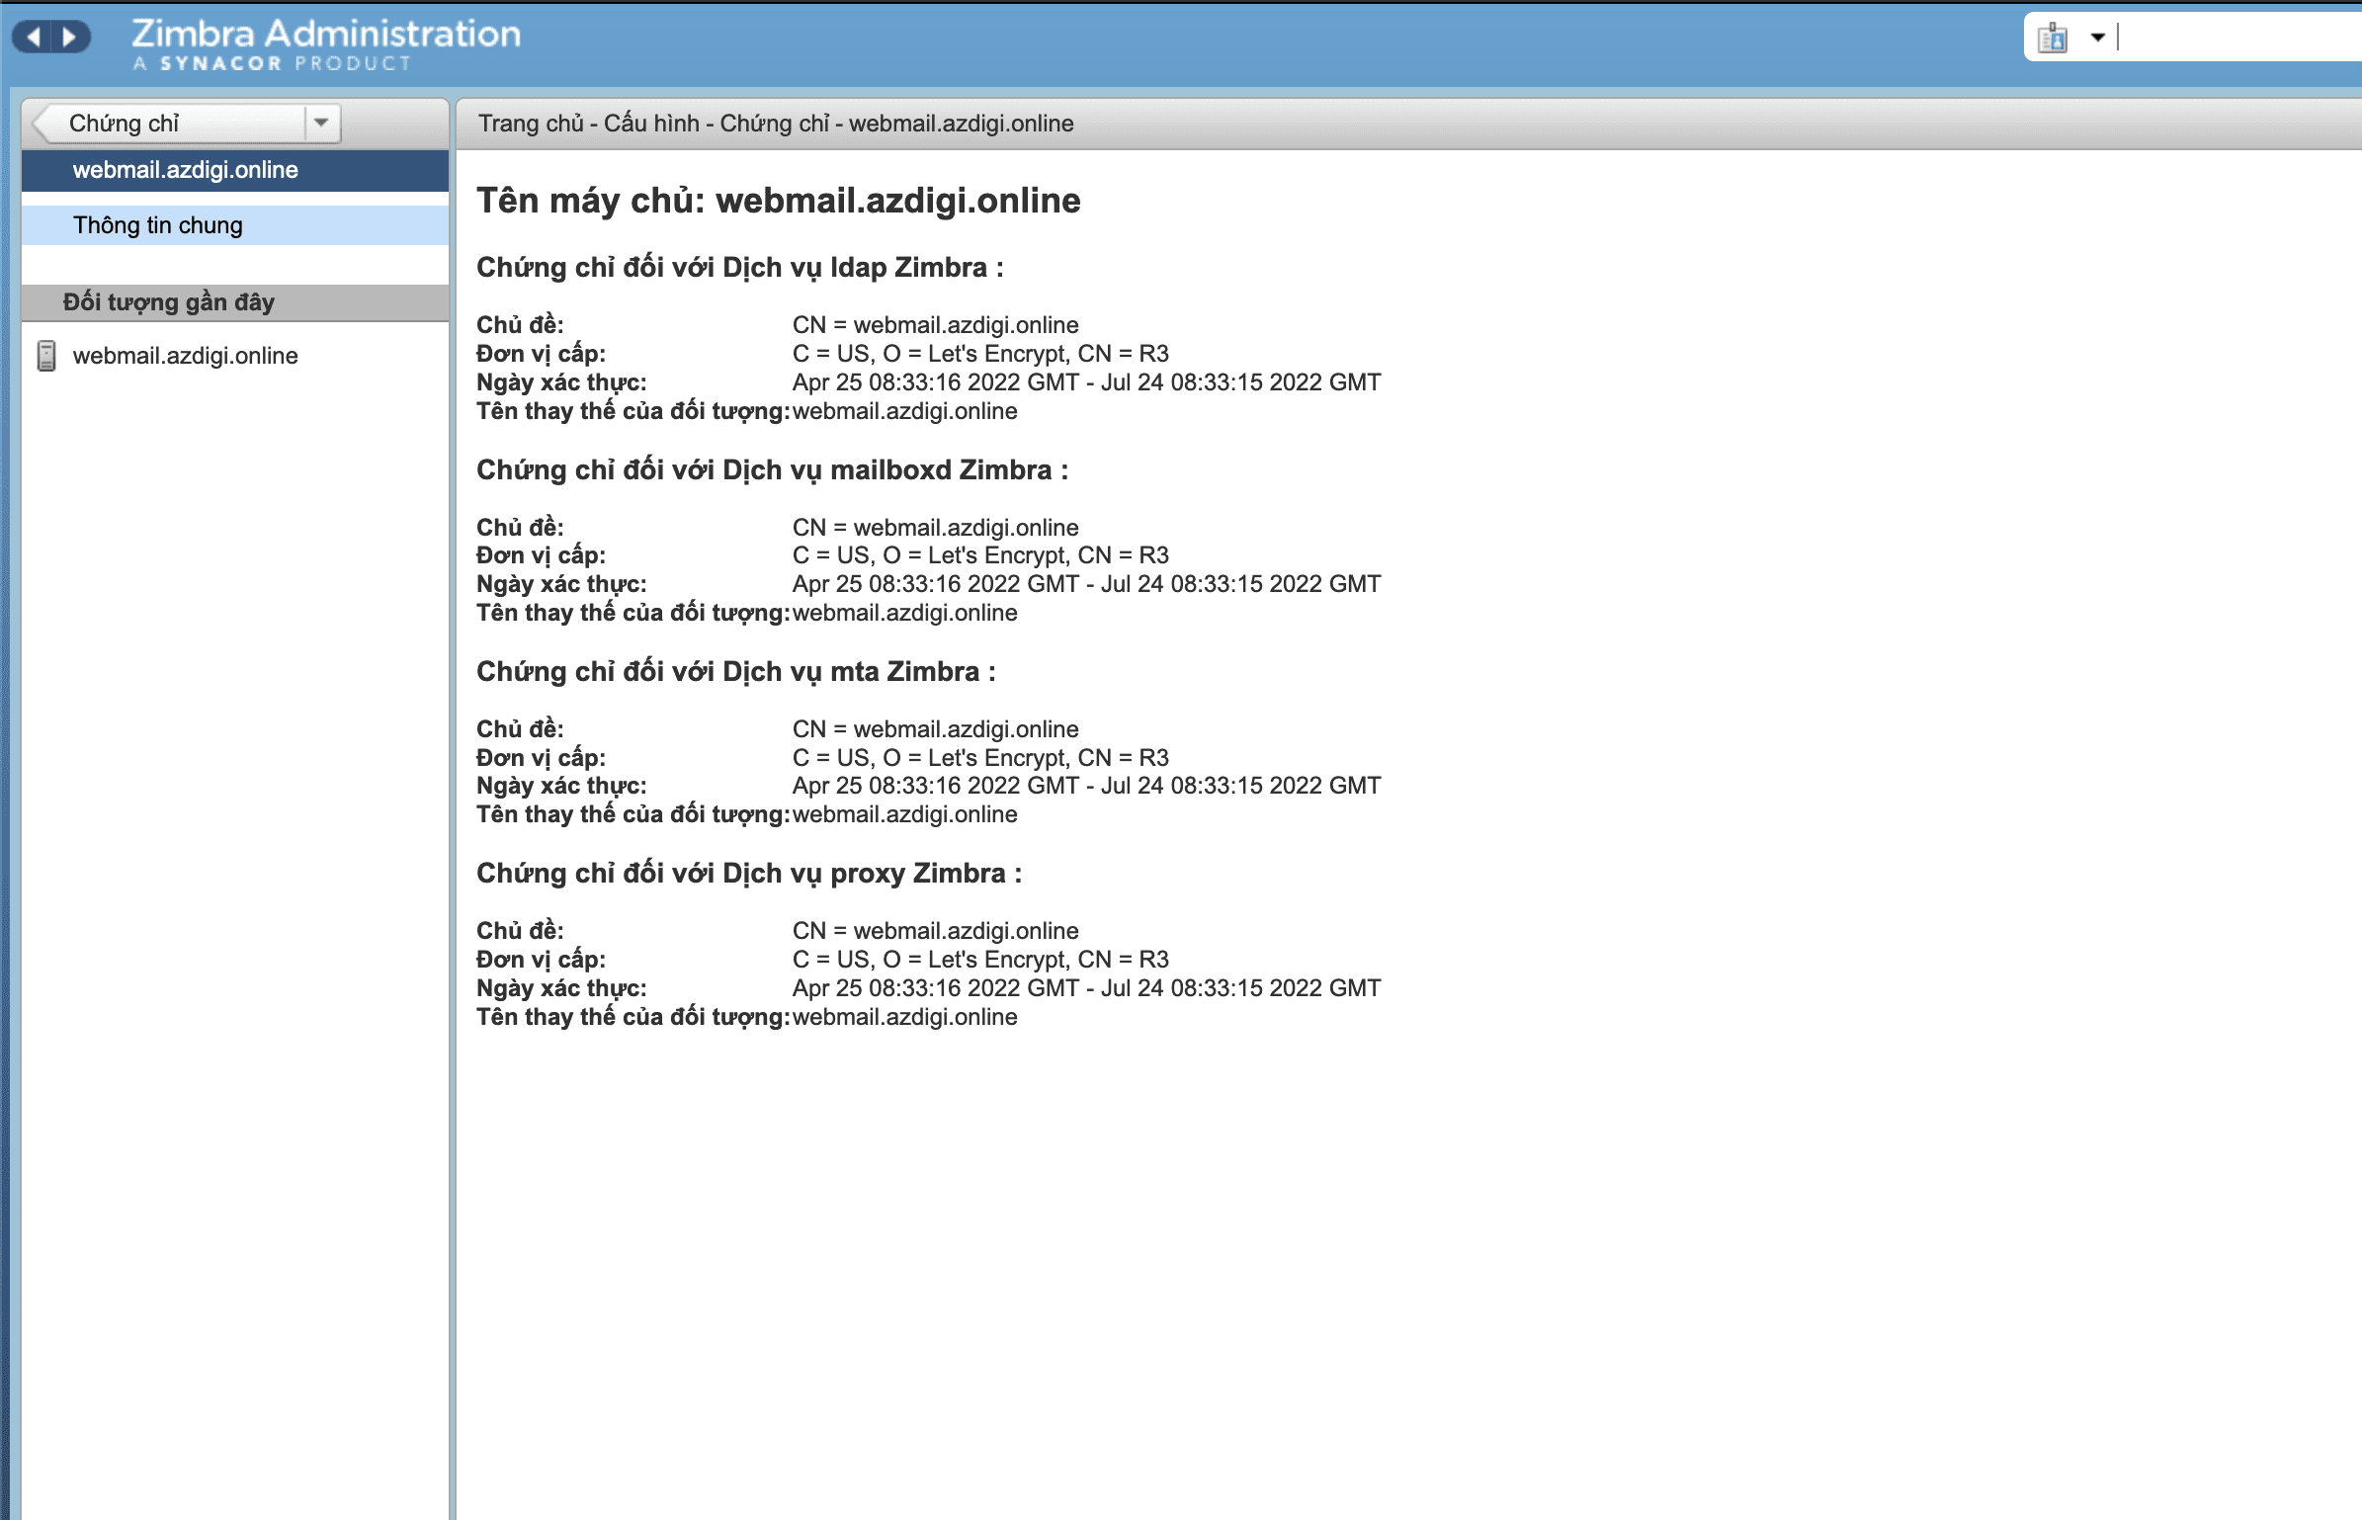
Task: Click the Tên máy chủ heading
Action: click(778, 201)
